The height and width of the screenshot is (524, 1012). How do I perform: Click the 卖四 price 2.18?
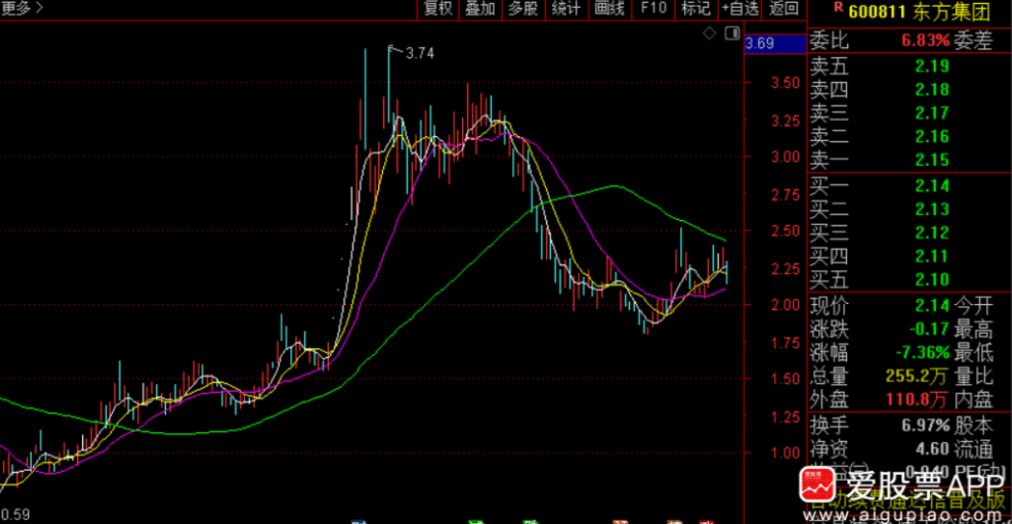[931, 89]
